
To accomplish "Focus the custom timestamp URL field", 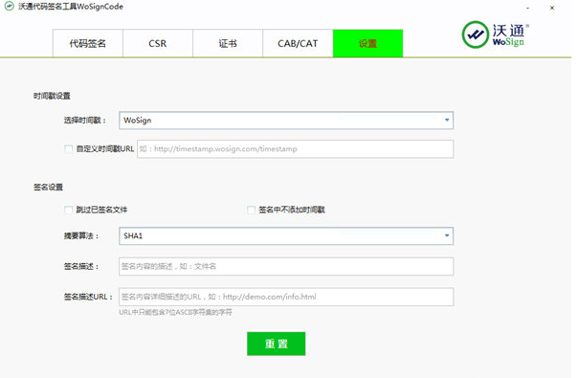I will click(296, 149).
